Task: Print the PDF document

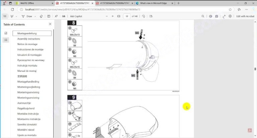Action: point(210,16)
